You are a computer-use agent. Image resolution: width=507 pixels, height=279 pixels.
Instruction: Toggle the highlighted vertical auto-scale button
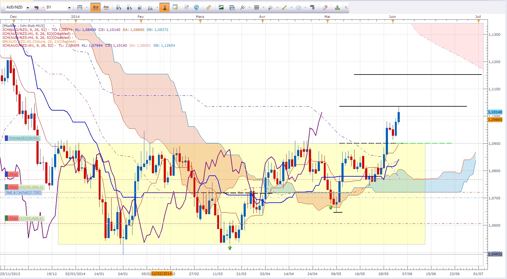point(164,8)
